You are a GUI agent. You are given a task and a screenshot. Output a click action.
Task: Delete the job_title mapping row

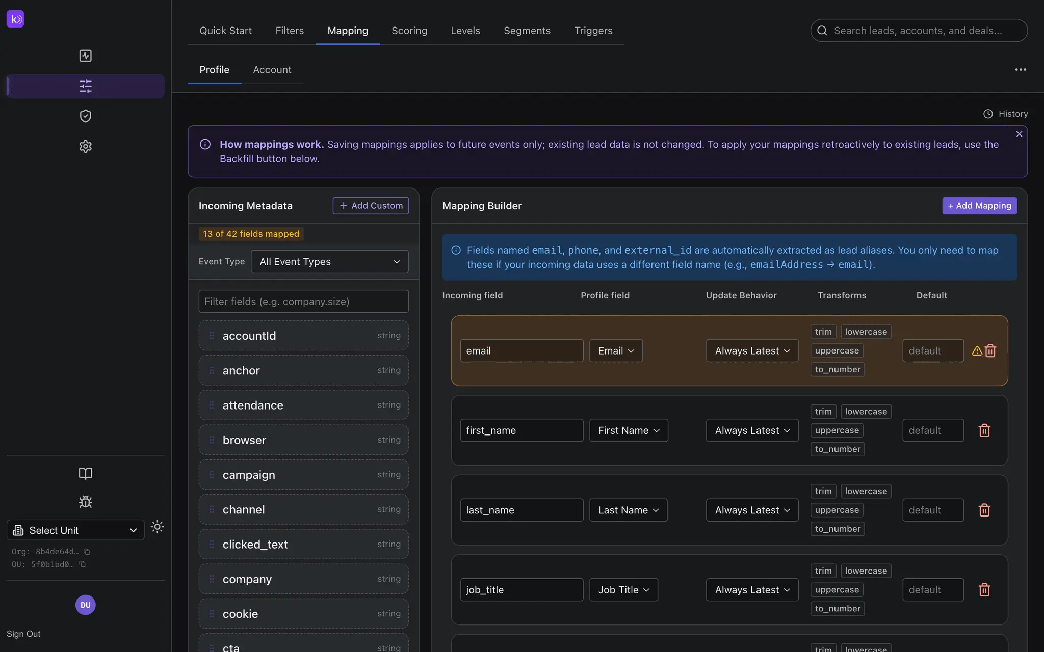click(x=984, y=589)
